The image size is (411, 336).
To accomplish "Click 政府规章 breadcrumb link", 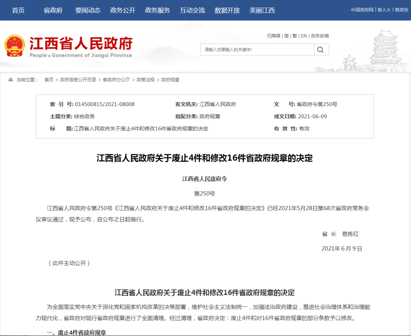I will pos(170,79).
